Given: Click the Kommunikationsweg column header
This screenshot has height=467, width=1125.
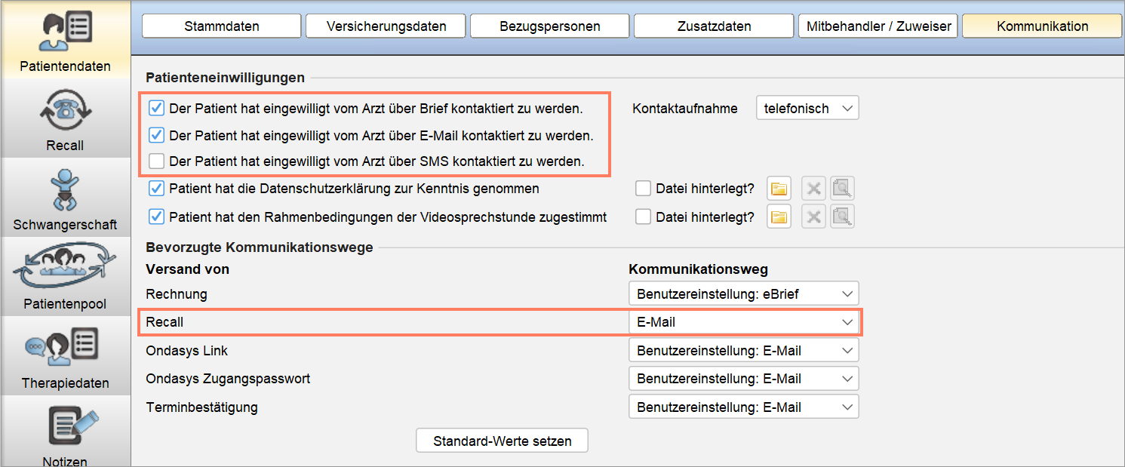Looking at the screenshot, I should pos(698,269).
